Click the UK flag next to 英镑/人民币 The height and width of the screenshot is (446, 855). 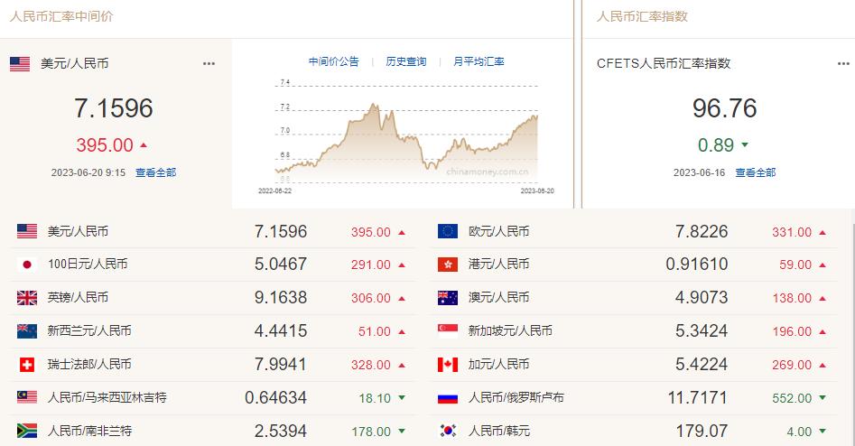(x=27, y=298)
